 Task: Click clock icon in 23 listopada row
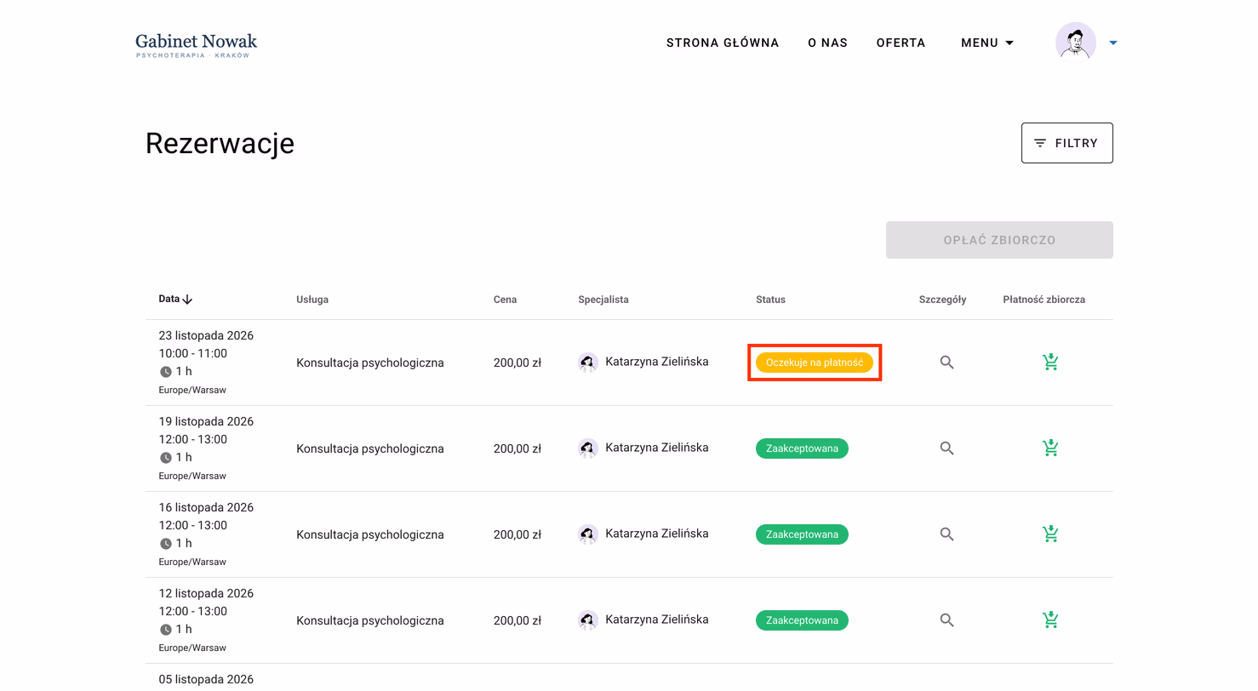click(x=166, y=372)
